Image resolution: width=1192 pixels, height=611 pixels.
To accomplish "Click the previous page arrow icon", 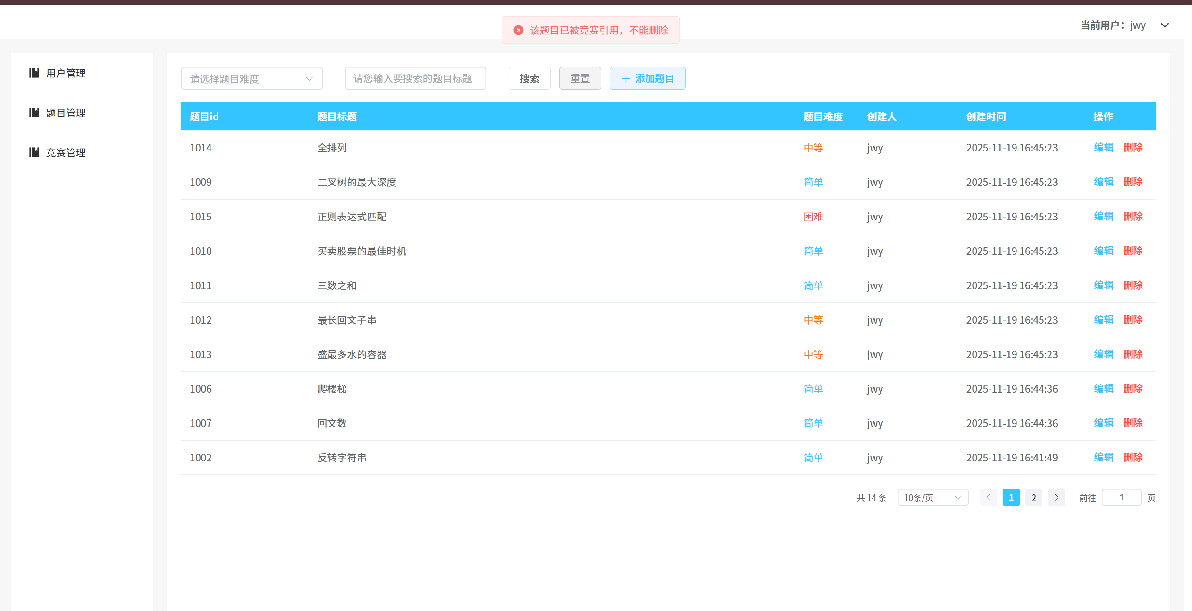I will (989, 497).
